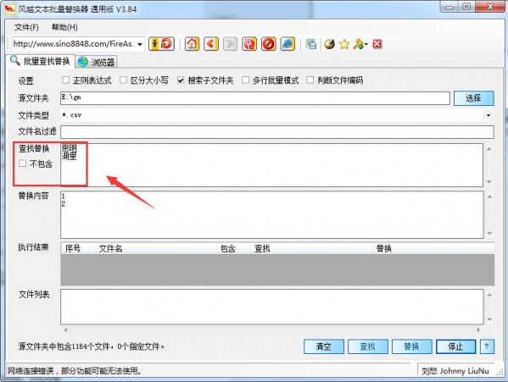Click the down arrow of the 替换内容 box scrollbar
The width and height of the screenshot is (508, 382).
pos(489,233)
